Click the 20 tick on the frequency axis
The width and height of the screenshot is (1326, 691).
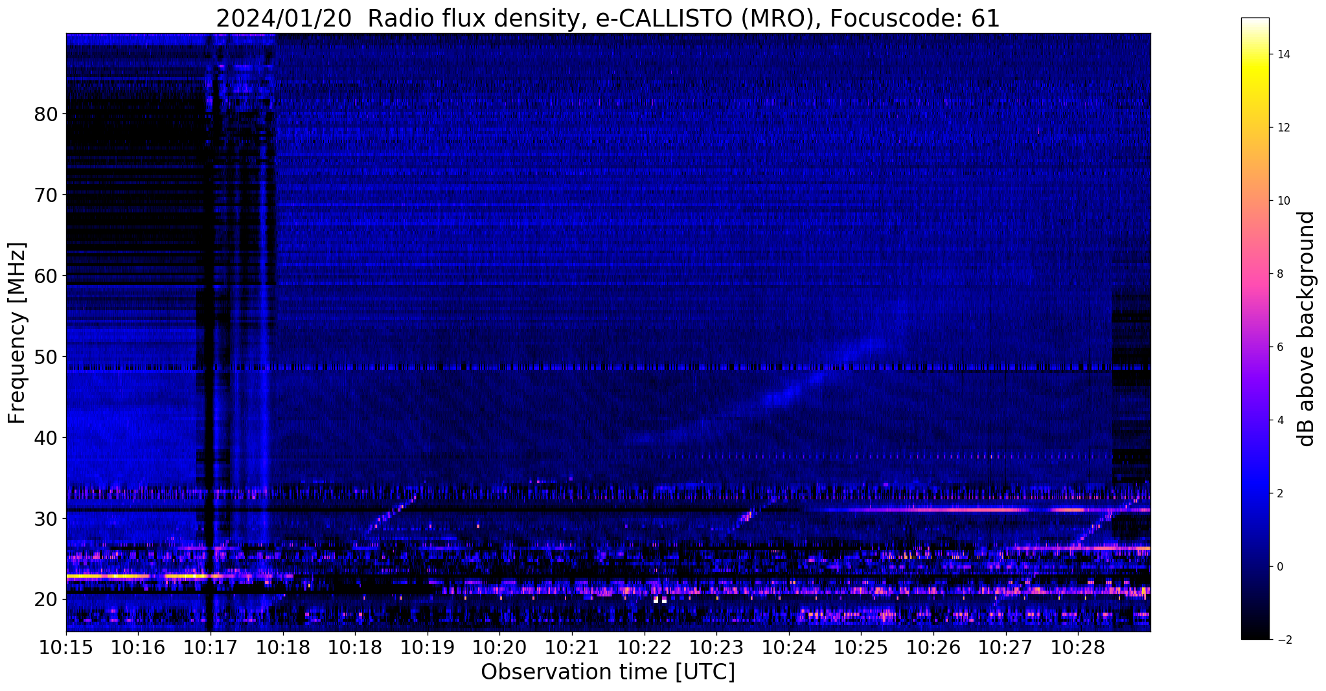point(46,600)
